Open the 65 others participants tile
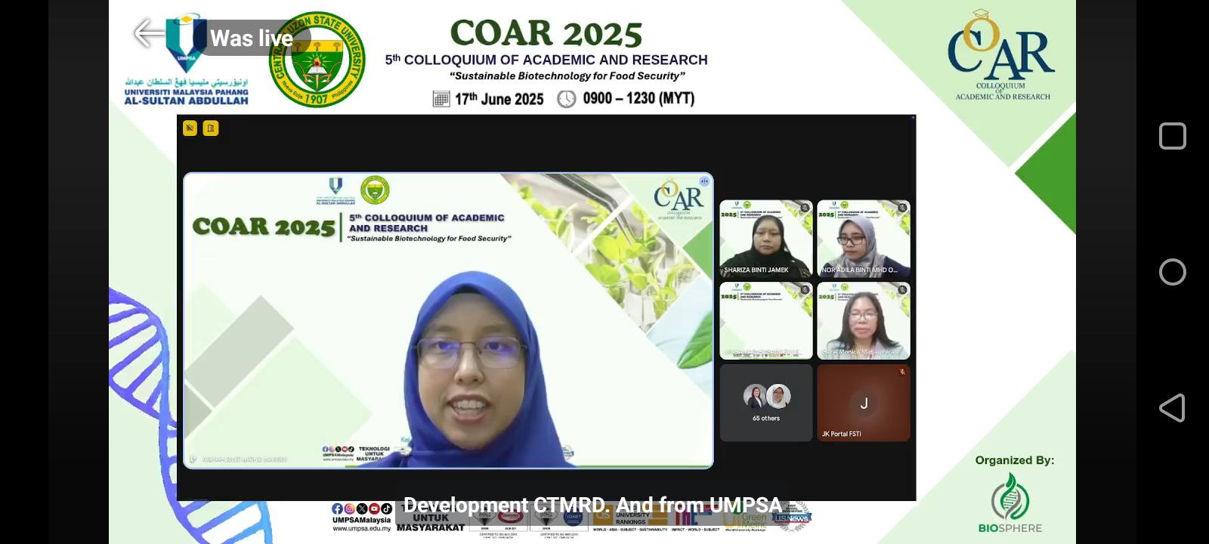Image resolution: width=1209 pixels, height=544 pixels. coord(766,403)
